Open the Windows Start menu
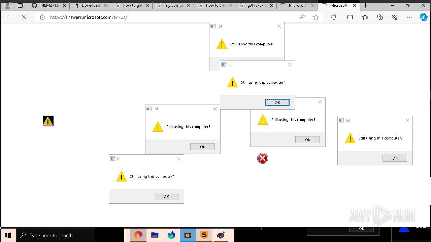 click(8, 235)
